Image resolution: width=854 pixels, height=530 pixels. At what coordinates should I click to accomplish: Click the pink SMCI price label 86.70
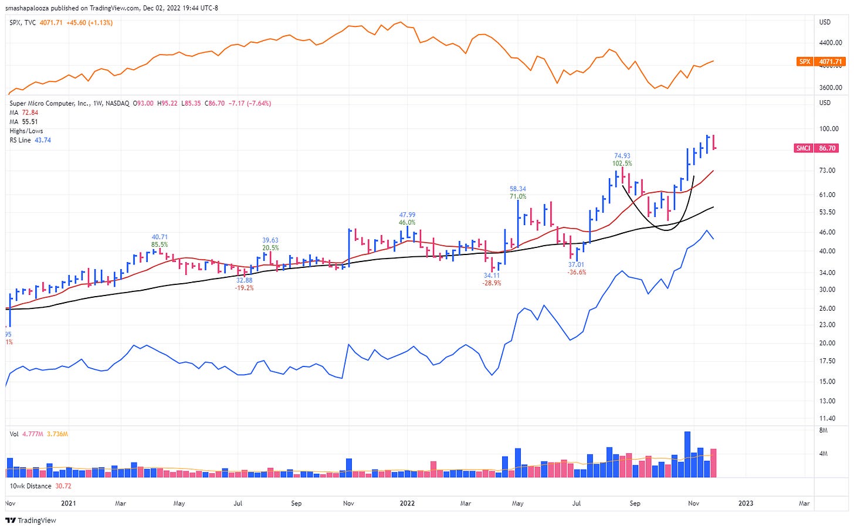tap(816, 148)
